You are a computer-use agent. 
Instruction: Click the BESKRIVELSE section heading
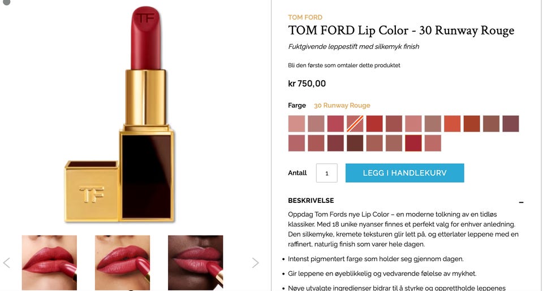click(x=311, y=201)
